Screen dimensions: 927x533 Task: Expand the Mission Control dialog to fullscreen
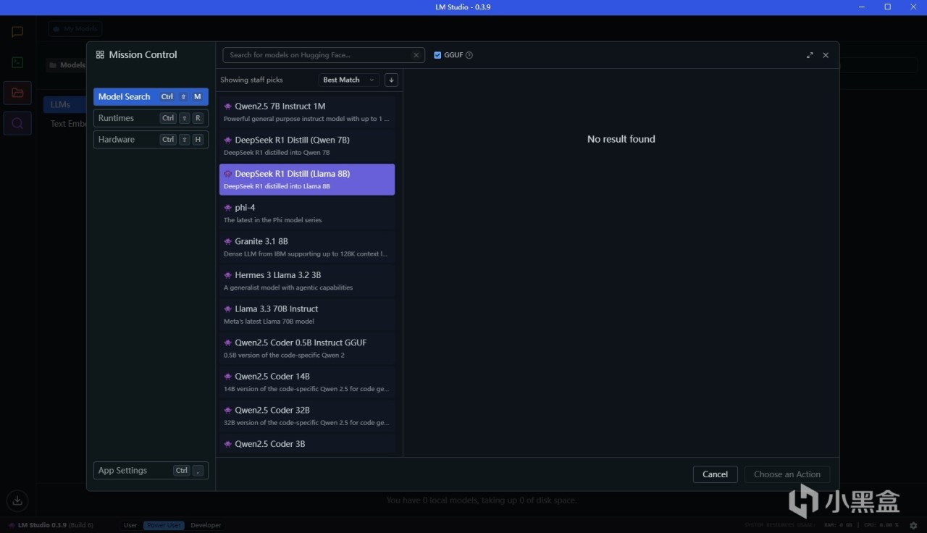[x=810, y=55]
